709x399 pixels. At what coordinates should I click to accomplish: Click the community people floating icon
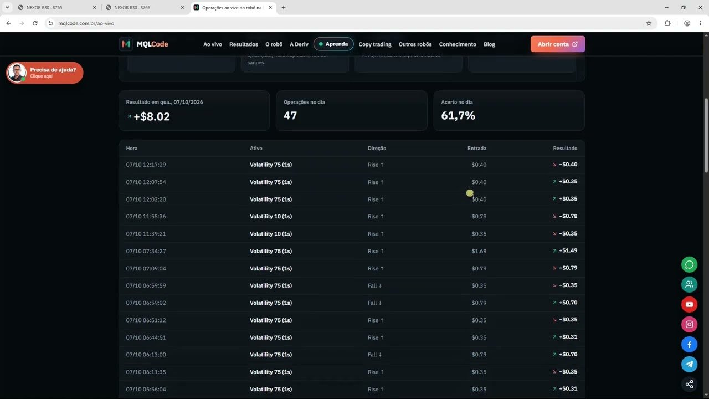(689, 284)
